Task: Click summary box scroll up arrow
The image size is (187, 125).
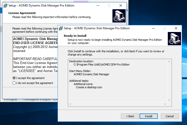Action: tap(169, 61)
